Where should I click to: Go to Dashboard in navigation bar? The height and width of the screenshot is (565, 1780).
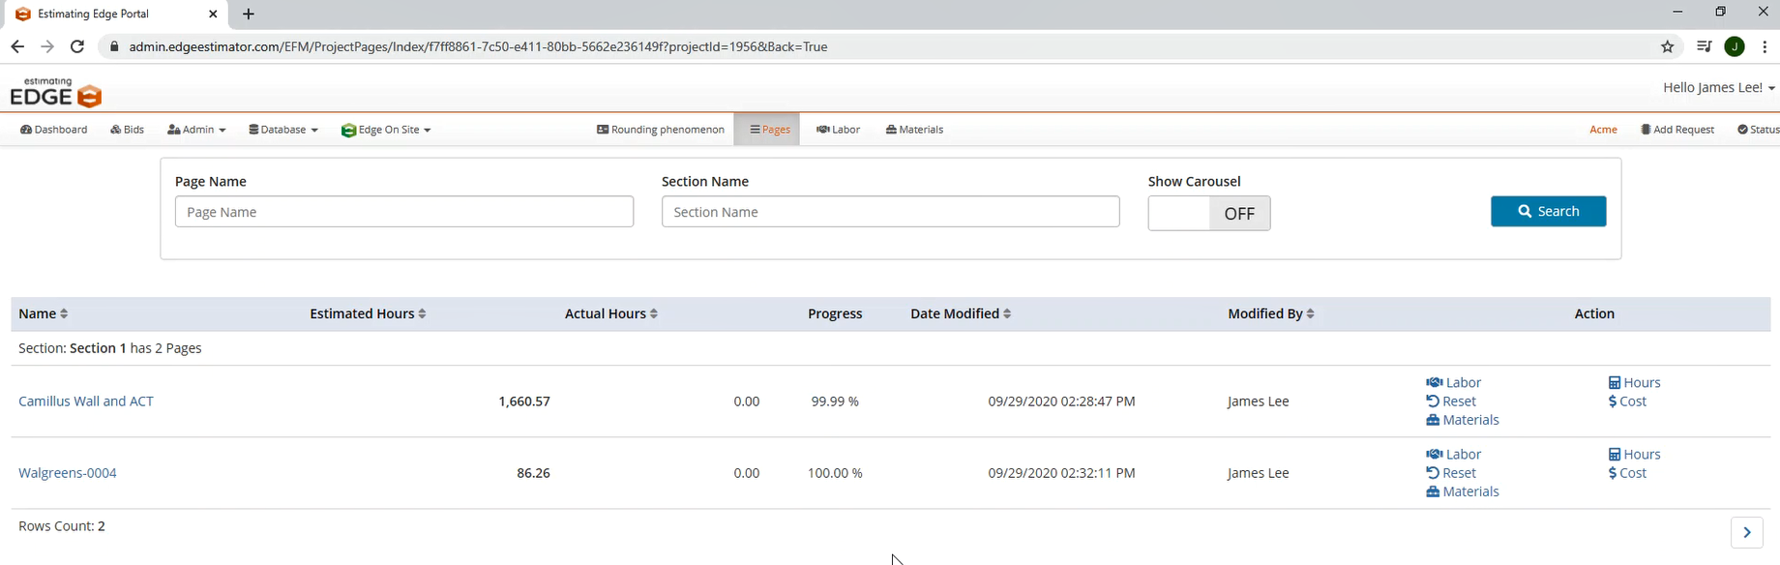pyautogui.click(x=54, y=130)
